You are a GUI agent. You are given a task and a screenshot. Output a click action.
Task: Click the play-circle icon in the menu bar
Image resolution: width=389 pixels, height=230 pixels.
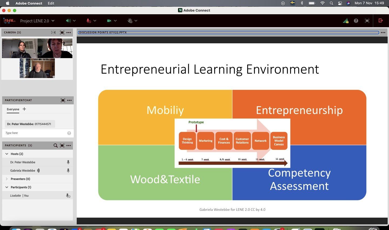(283, 3)
